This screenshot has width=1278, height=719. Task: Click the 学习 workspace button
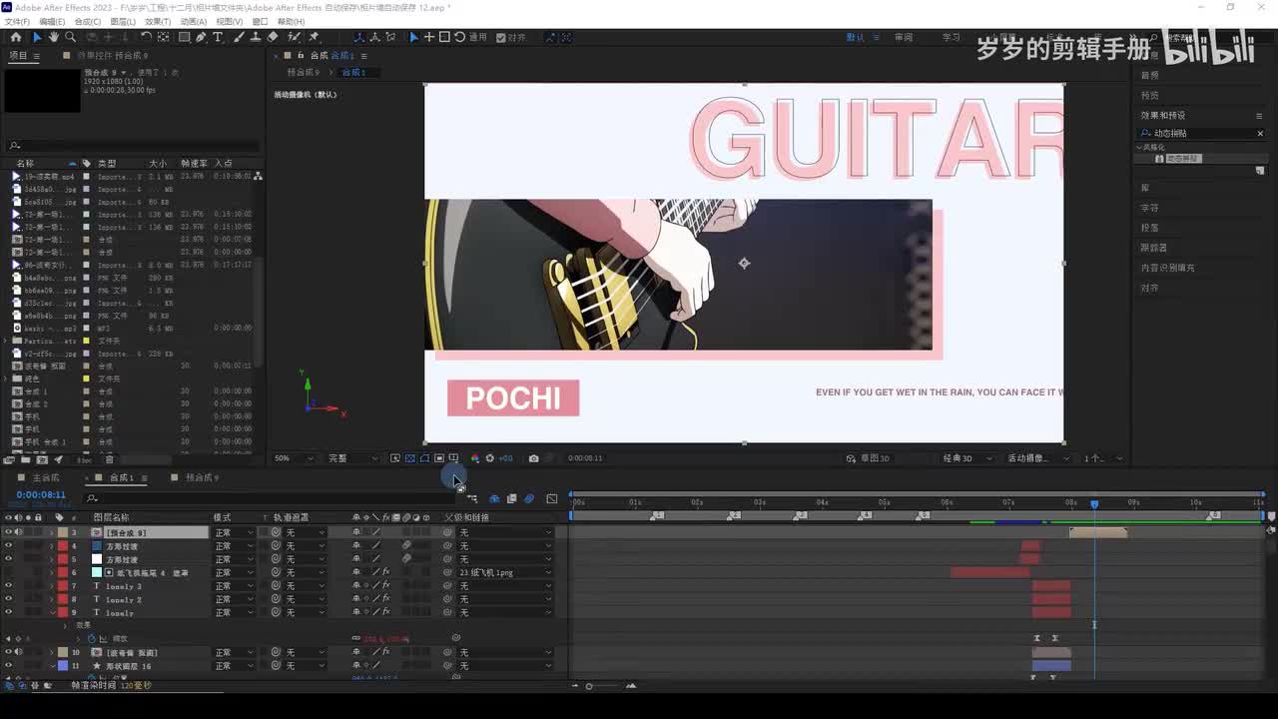point(951,37)
